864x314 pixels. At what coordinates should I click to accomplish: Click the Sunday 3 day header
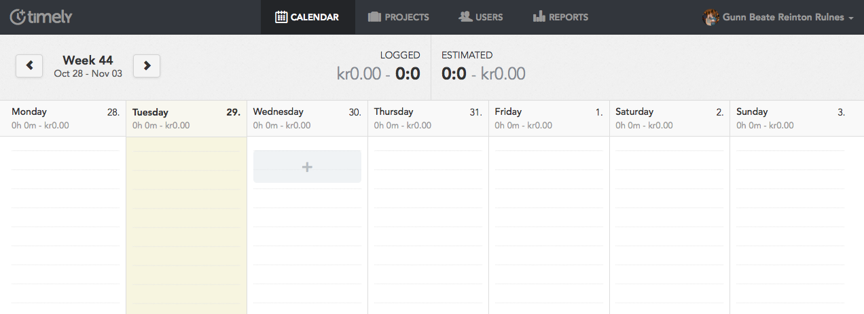[x=791, y=118]
